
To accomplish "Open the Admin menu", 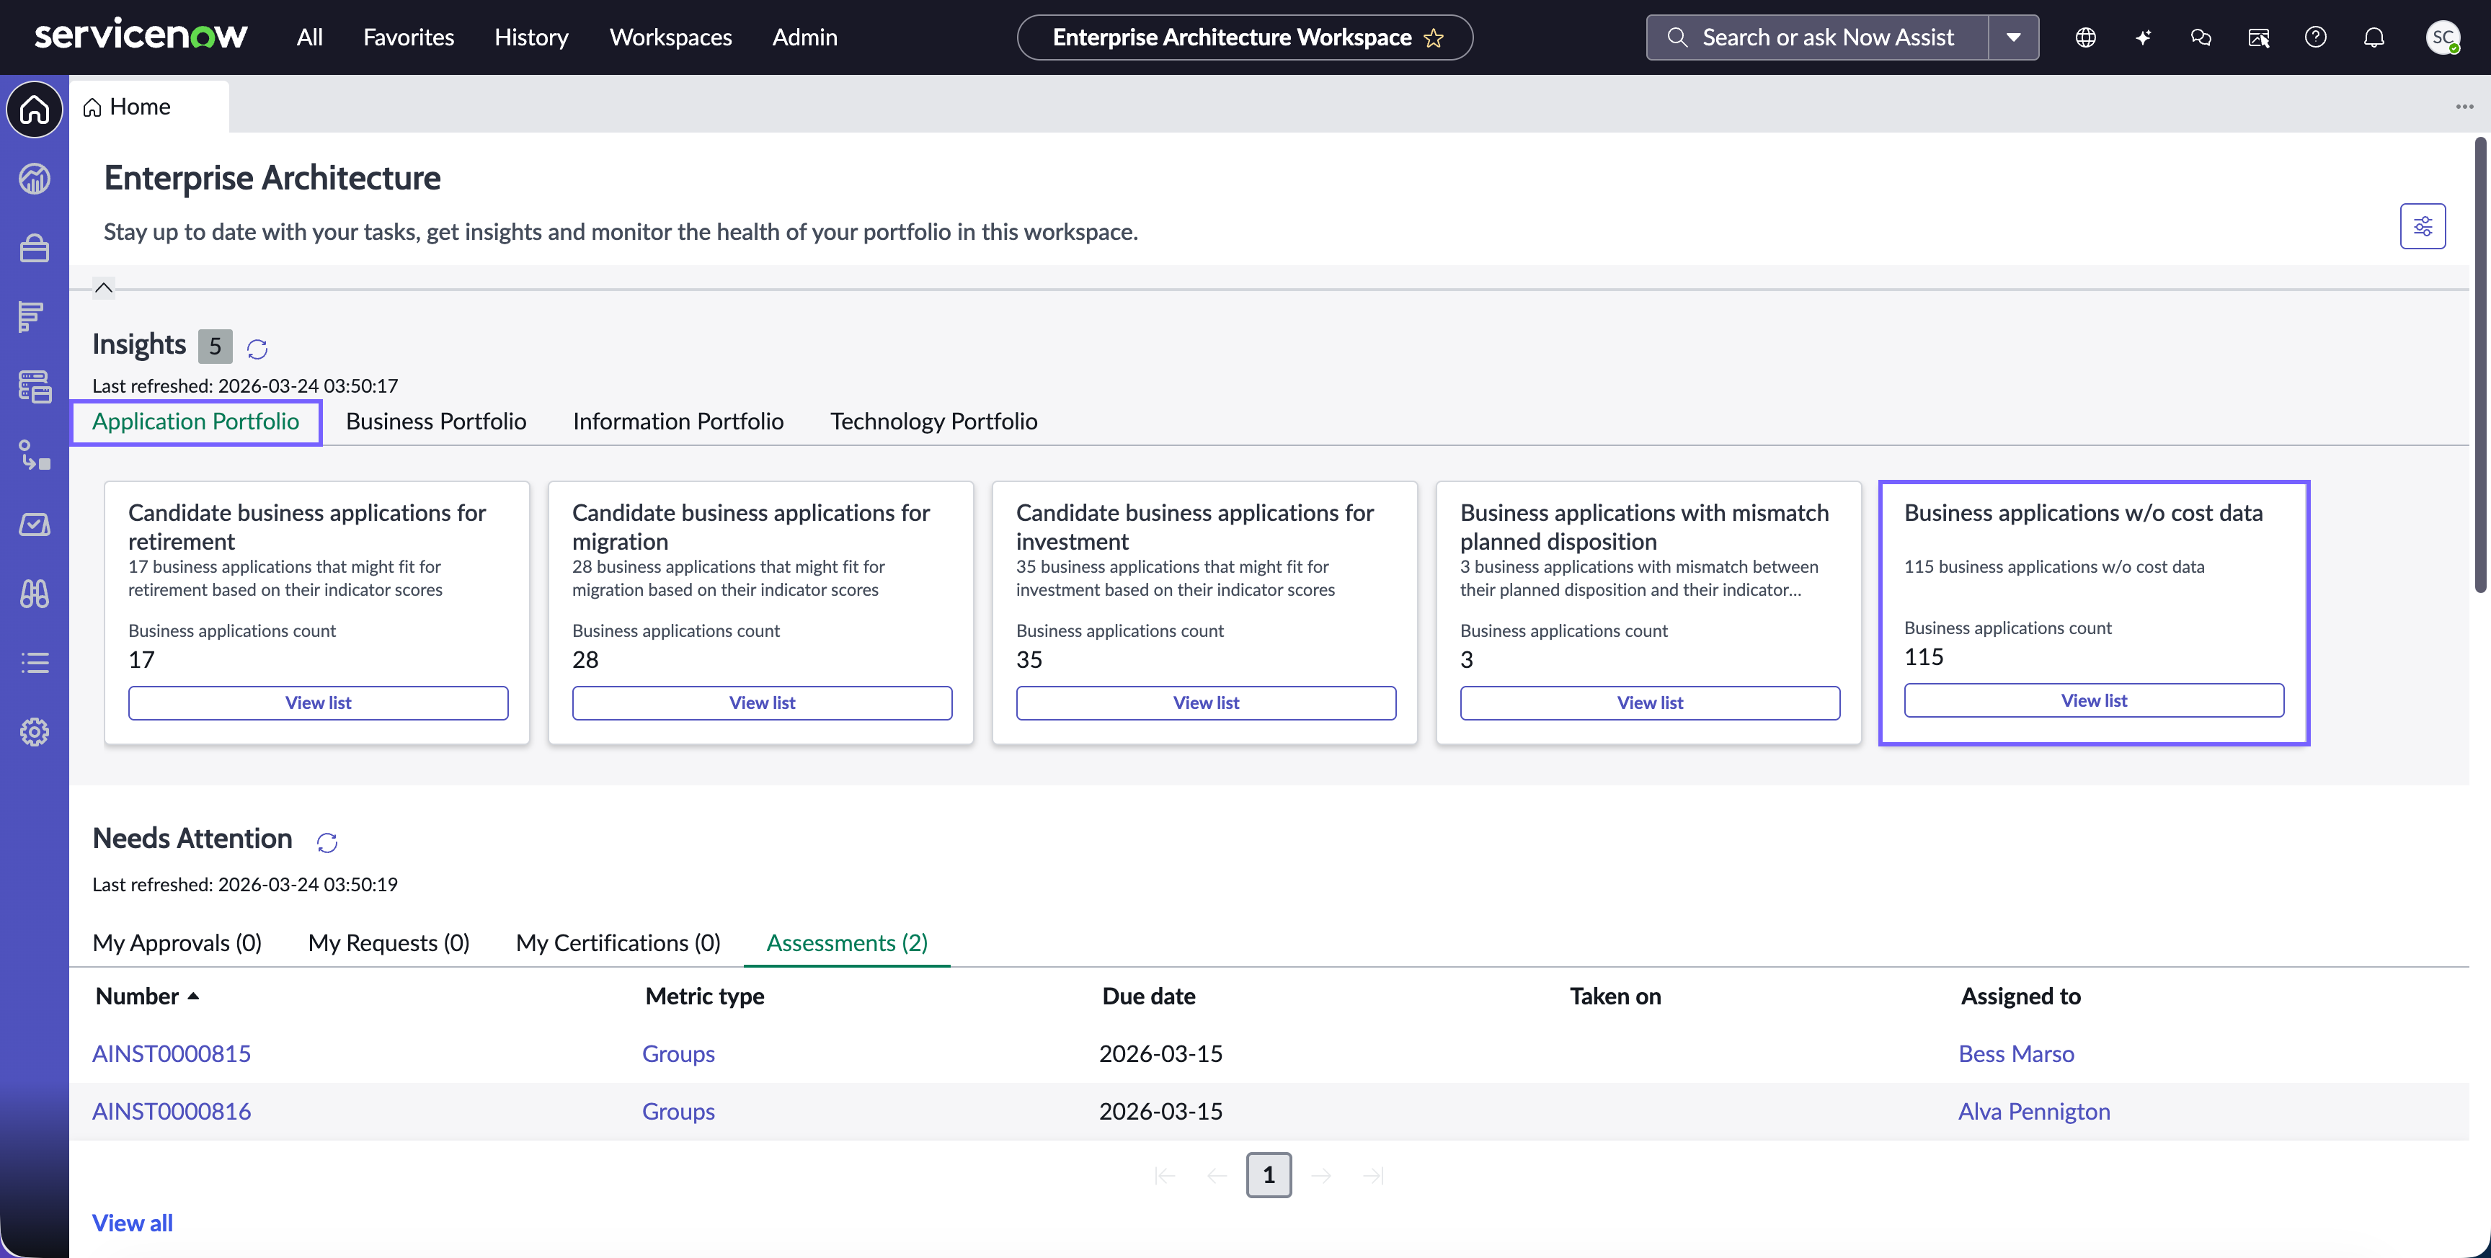I will click(804, 37).
